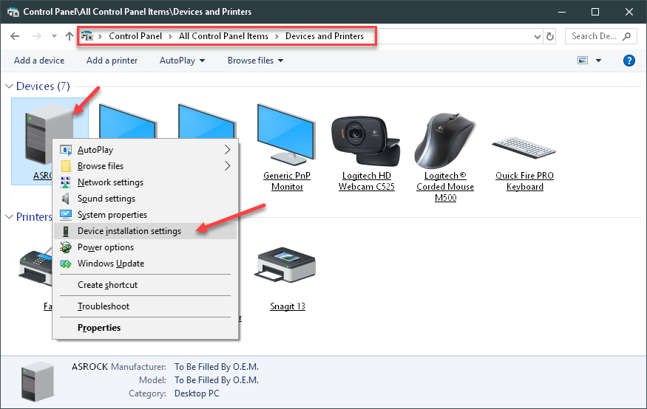This screenshot has width=647, height=409.
Task: Open the address bar history dropdown
Action: tap(538, 36)
